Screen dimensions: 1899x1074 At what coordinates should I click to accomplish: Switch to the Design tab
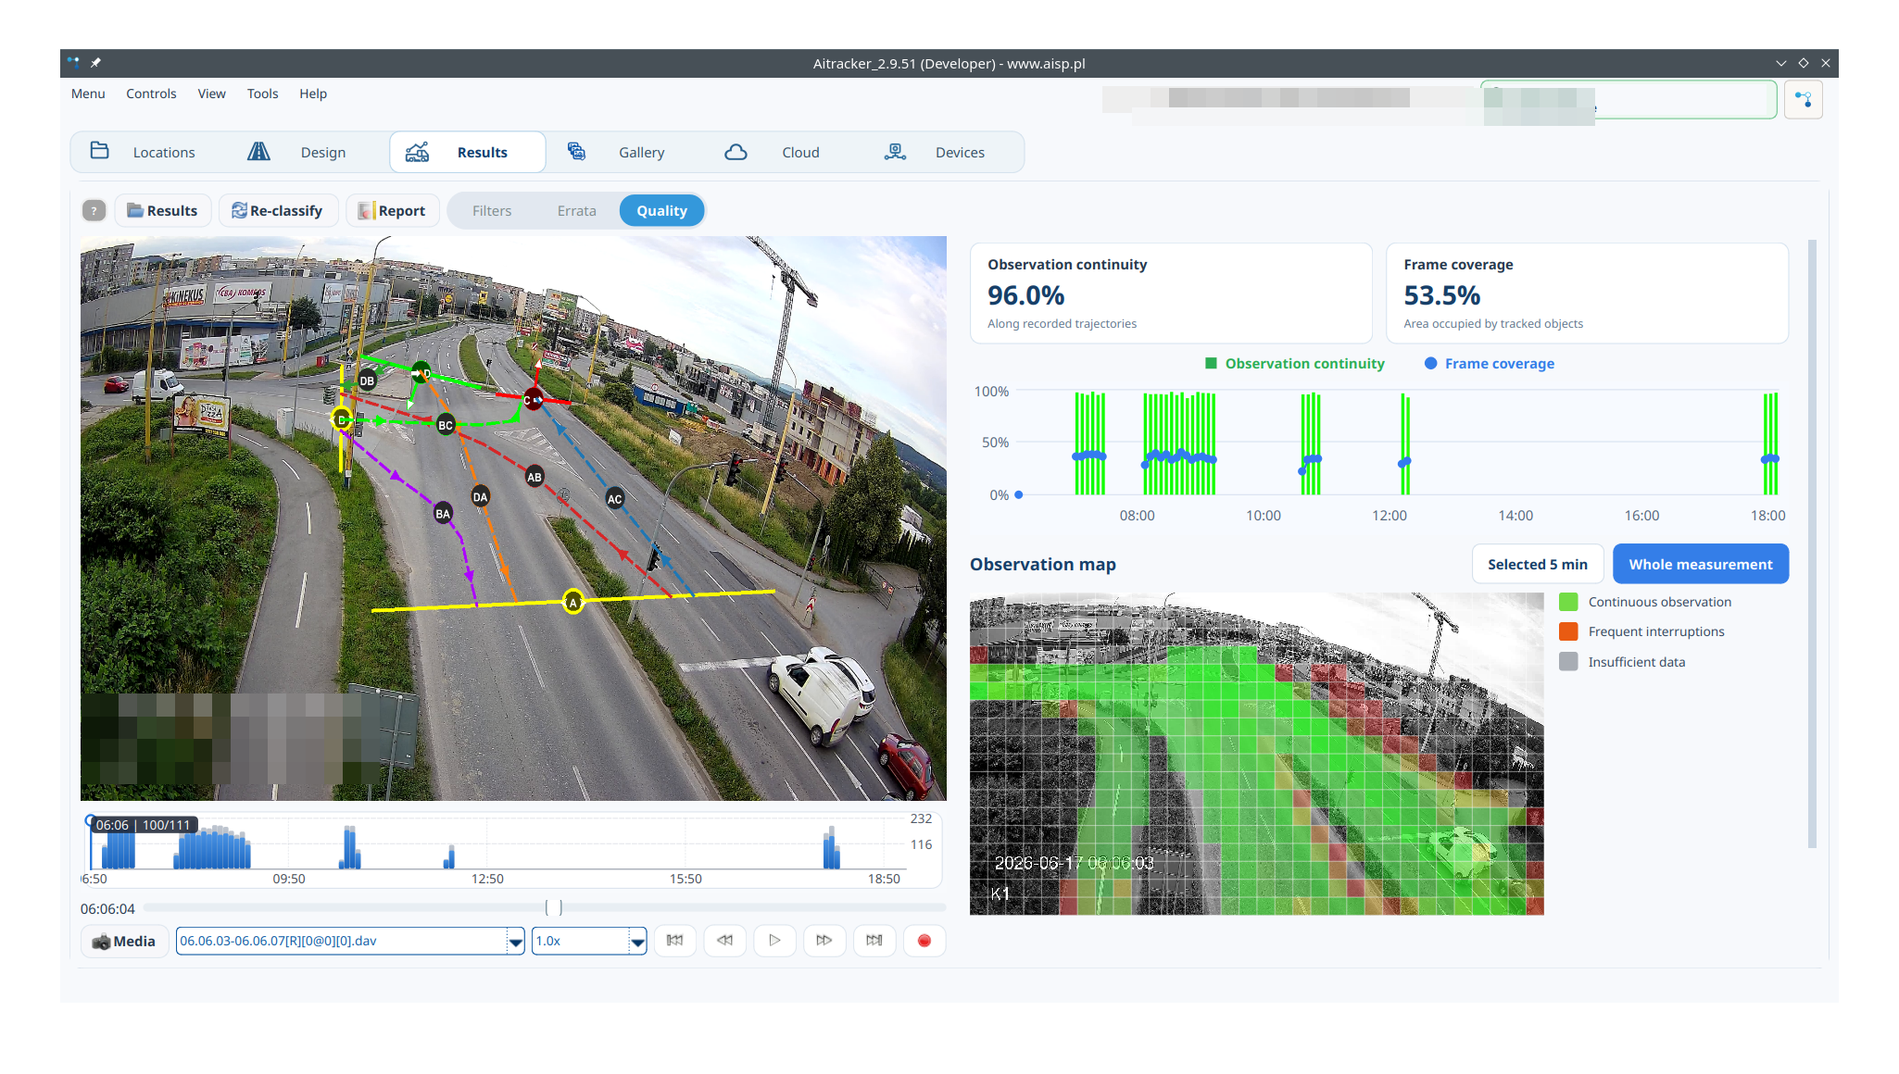pyautogui.click(x=296, y=152)
